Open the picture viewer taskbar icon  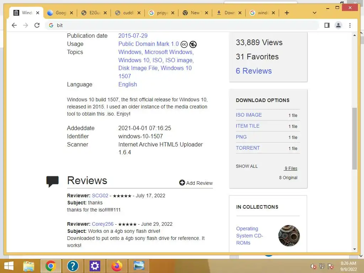[x=139, y=266]
